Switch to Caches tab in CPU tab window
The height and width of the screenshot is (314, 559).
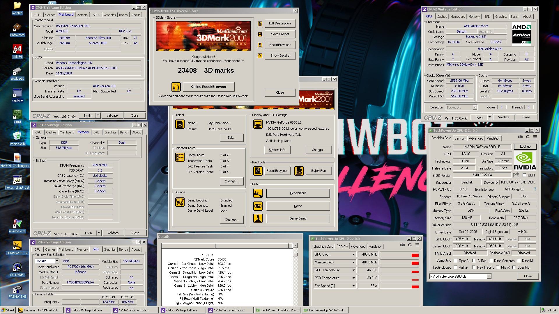pos(442,17)
